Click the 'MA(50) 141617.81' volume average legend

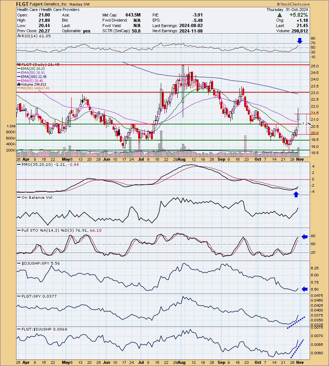pos(35,88)
